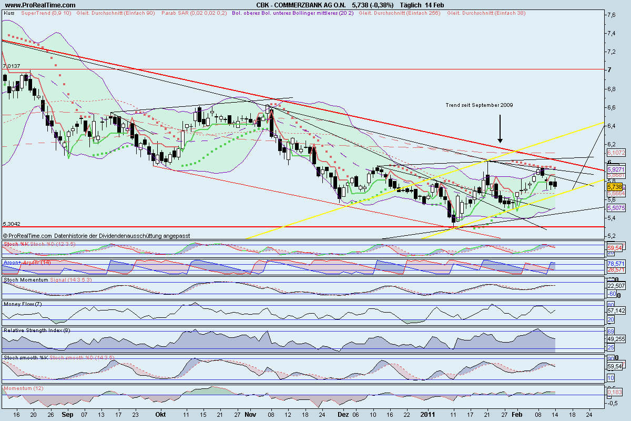
Task: Select the Stoch Momentum Signal (14 3 5 3) label
Action: point(48,280)
